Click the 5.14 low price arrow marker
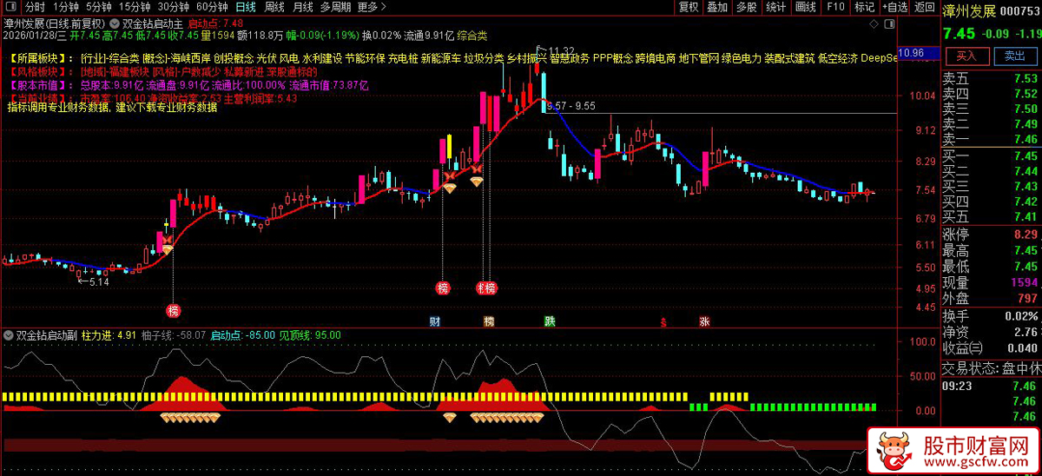Viewport: 1042px width, 476px height. click(94, 281)
